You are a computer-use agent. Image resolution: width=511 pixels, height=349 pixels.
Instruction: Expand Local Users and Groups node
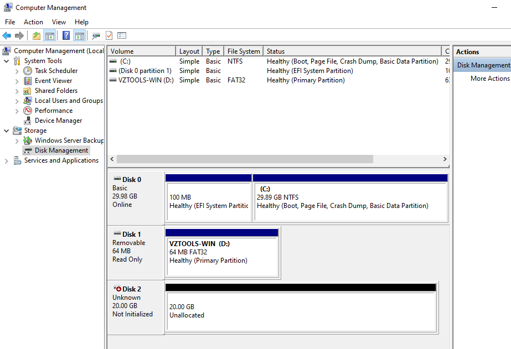[x=17, y=101]
